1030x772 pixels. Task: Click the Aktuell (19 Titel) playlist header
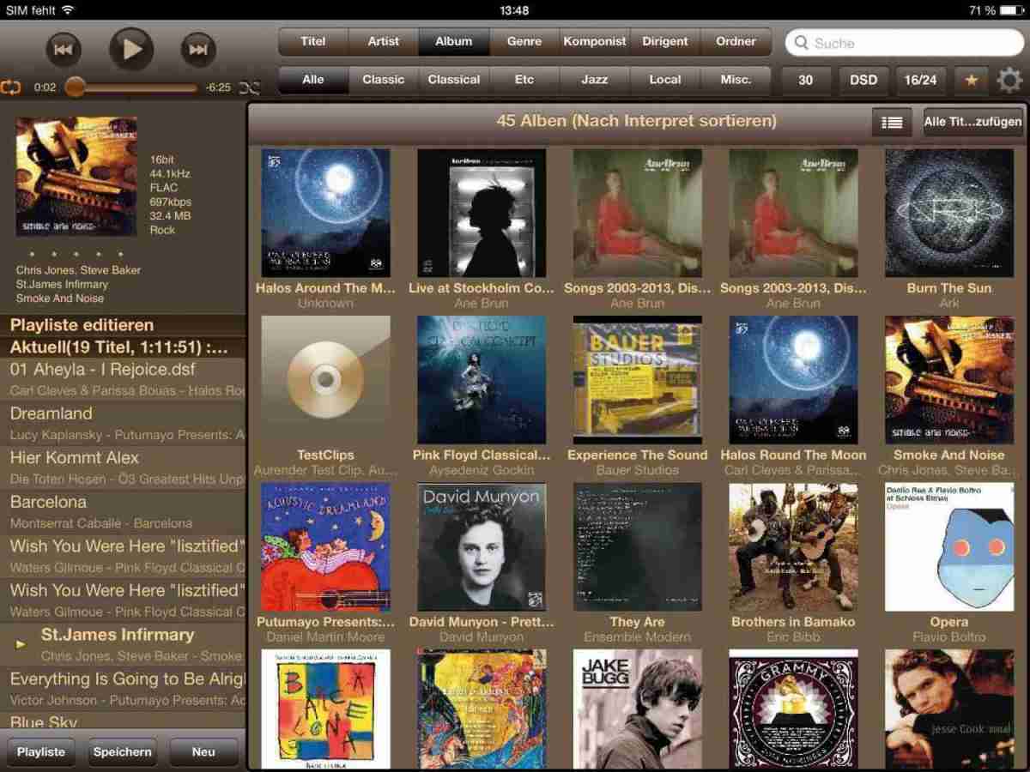pyautogui.click(x=123, y=347)
